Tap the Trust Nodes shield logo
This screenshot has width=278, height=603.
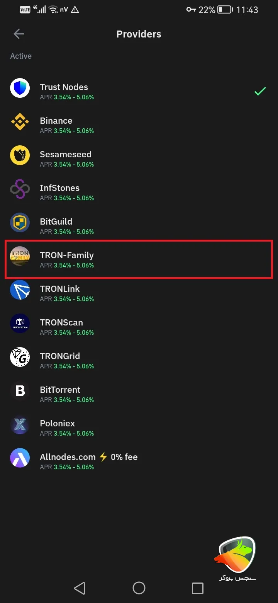pos(20,88)
